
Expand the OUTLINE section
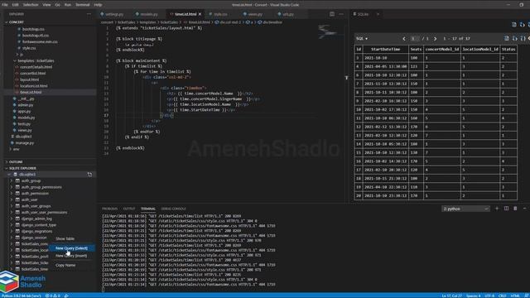tap(16, 162)
